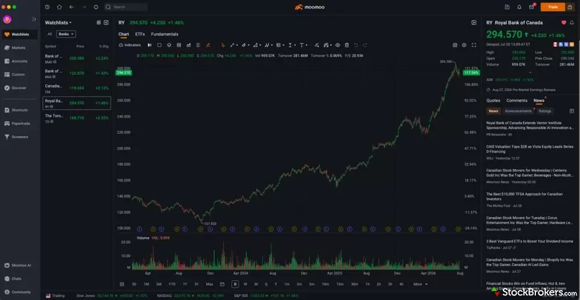The width and height of the screenshot is (580, 300).
Task: Open Royal Bank Vector Institute news article
Action: (530, 125)
